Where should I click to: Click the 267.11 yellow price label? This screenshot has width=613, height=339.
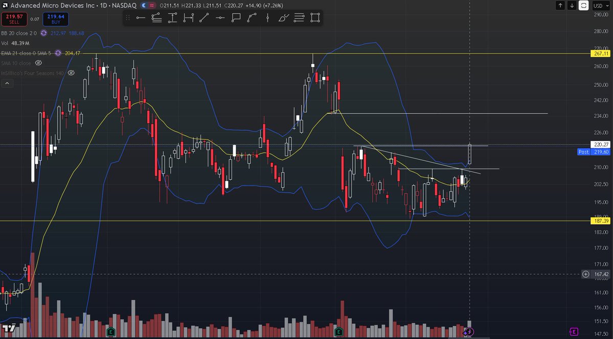coord(601,54)
